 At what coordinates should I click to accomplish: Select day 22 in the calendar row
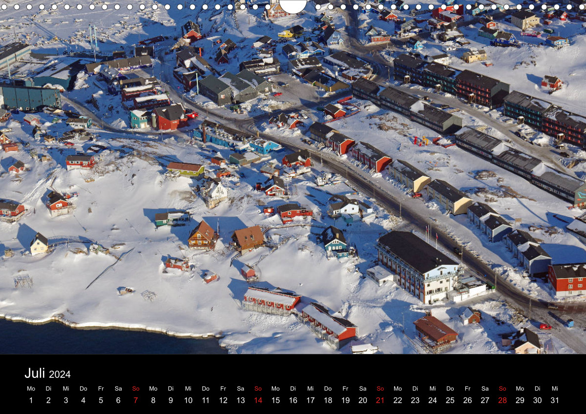[398, 400]
